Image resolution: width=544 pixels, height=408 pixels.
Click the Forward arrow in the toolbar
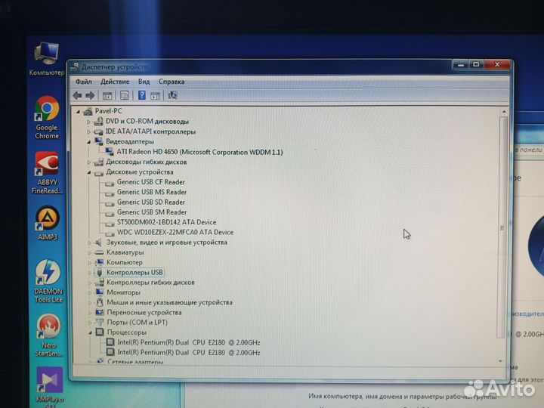coord(90,95)
